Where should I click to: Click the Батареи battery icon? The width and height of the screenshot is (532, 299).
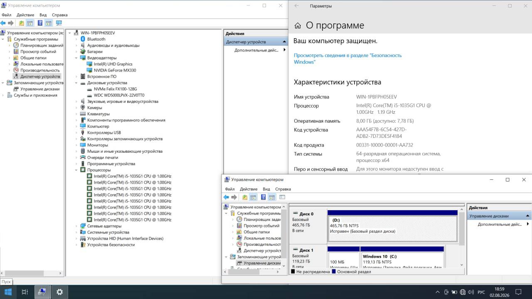[83, 51]
